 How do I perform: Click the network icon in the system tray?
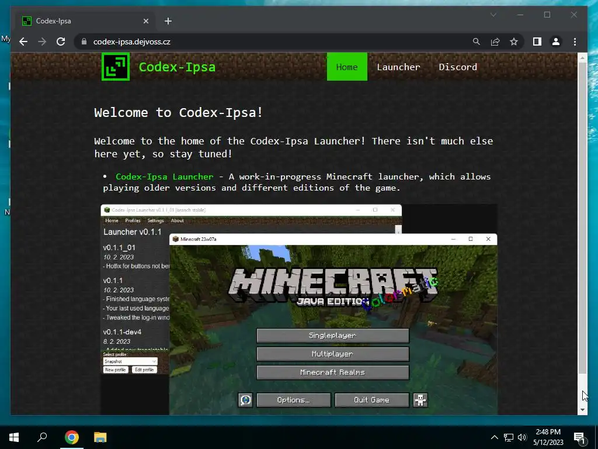click(509, 437)
